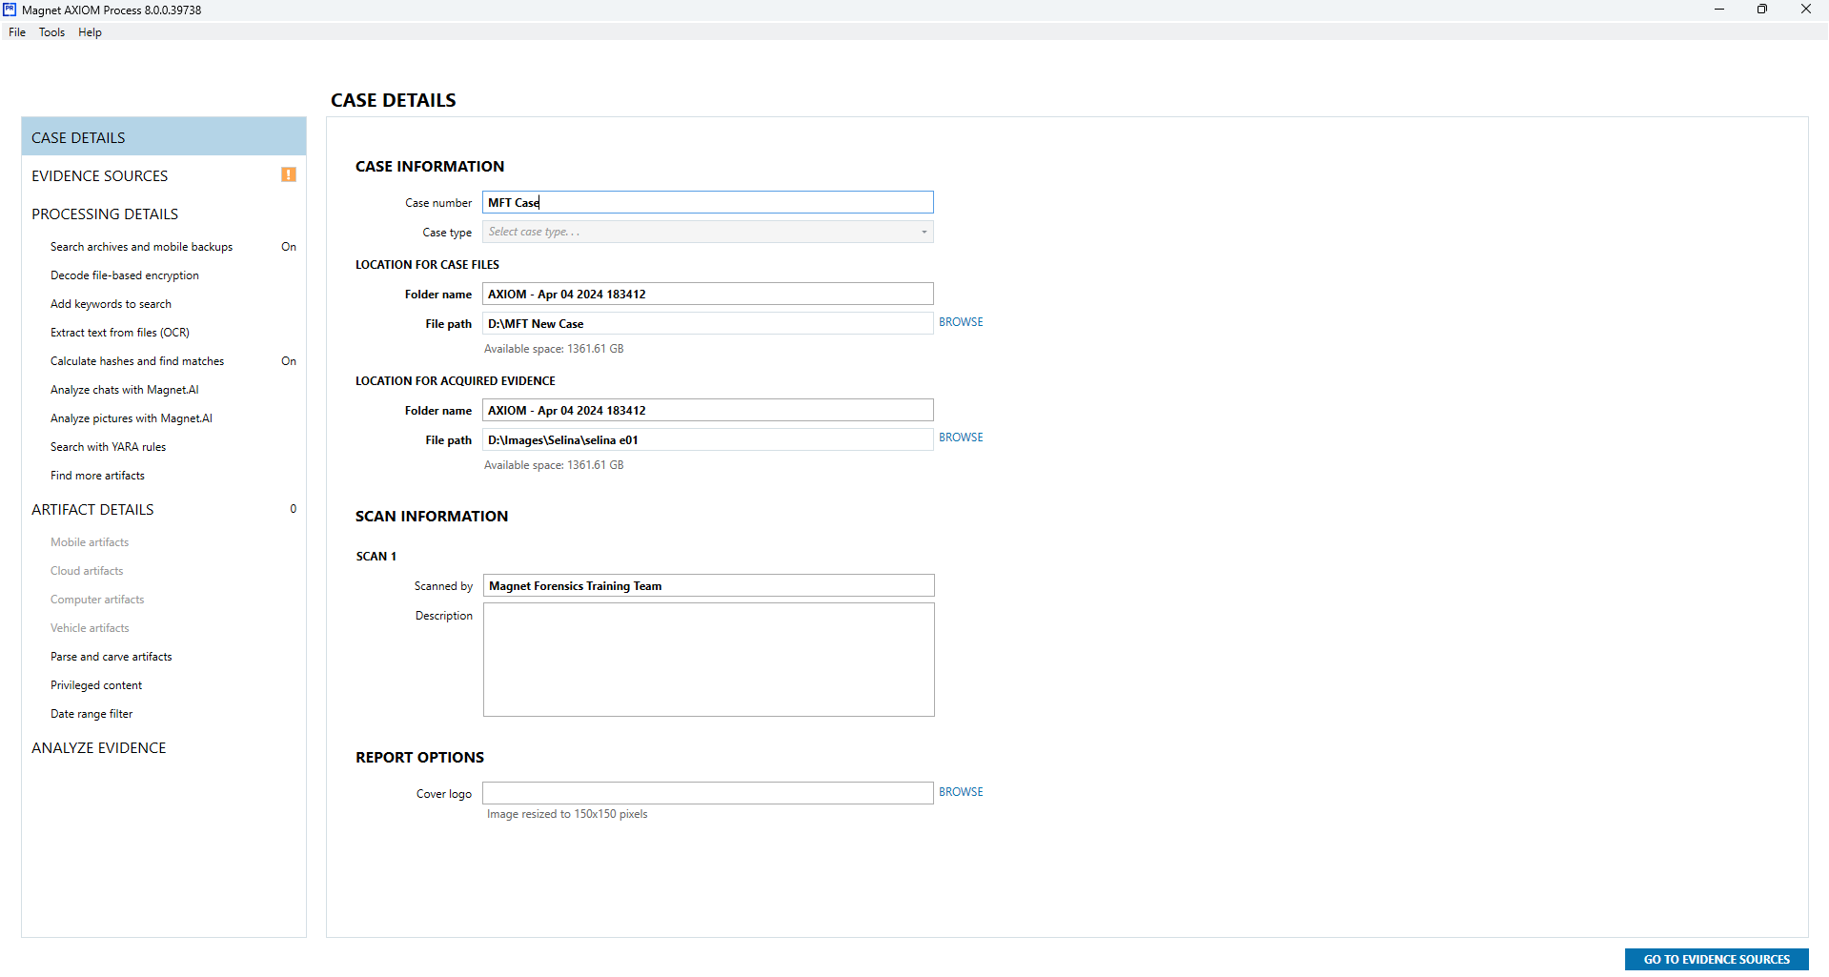Open Calculate hashes and find matches setting
This screenshot has height=977, width=1829.
coord(137,361)
